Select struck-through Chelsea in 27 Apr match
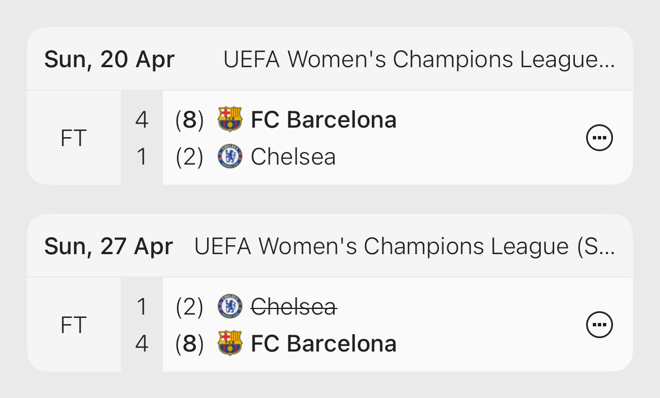660x398 pixels. (293, 307)
